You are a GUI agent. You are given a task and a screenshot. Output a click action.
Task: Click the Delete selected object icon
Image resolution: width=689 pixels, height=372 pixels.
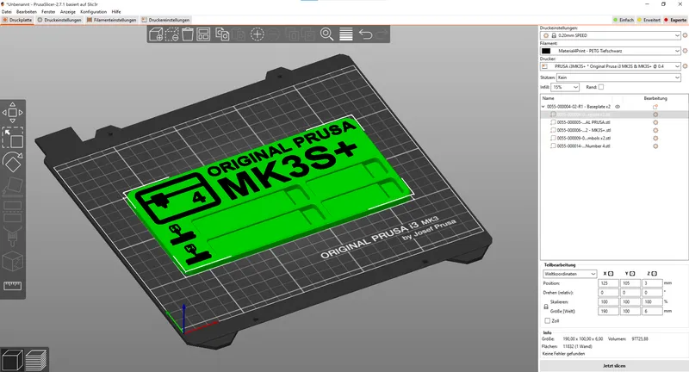pos(171,34)
